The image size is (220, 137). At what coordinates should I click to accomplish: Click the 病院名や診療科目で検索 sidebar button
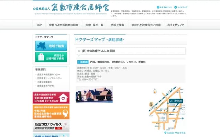coord(51,57)
